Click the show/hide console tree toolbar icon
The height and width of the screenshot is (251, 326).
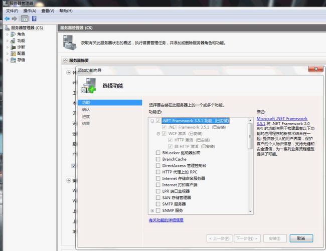click(x=25, y=19)
